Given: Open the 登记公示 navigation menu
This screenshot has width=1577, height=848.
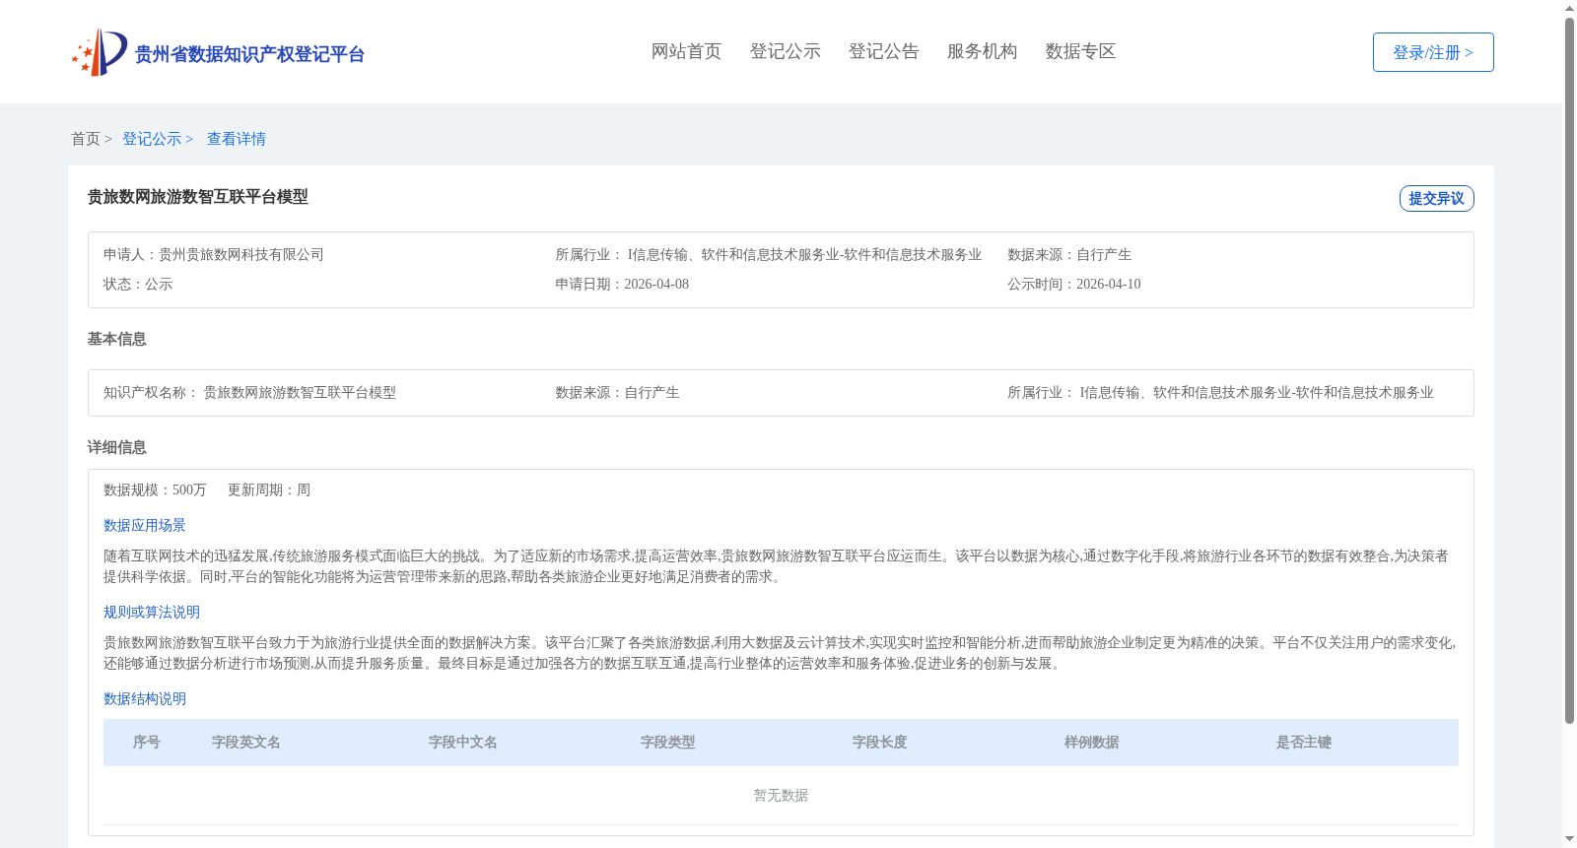Looking at the screenshot, I should click(785, 51).
